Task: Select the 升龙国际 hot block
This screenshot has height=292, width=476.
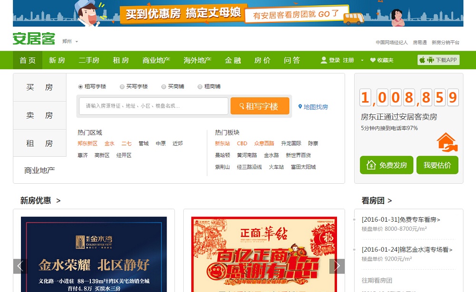Action: coord(291,143)
